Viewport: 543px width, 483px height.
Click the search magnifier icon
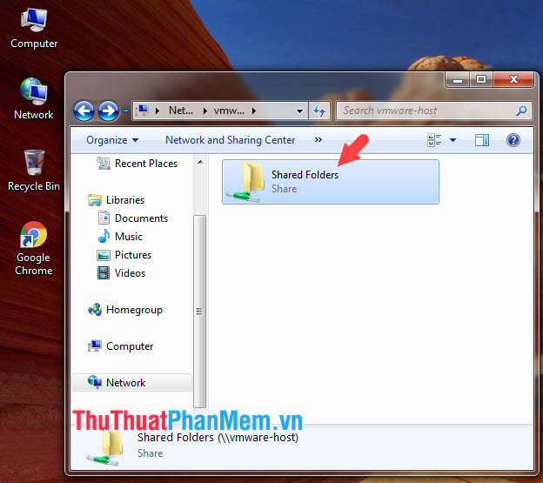coord(521,111)
